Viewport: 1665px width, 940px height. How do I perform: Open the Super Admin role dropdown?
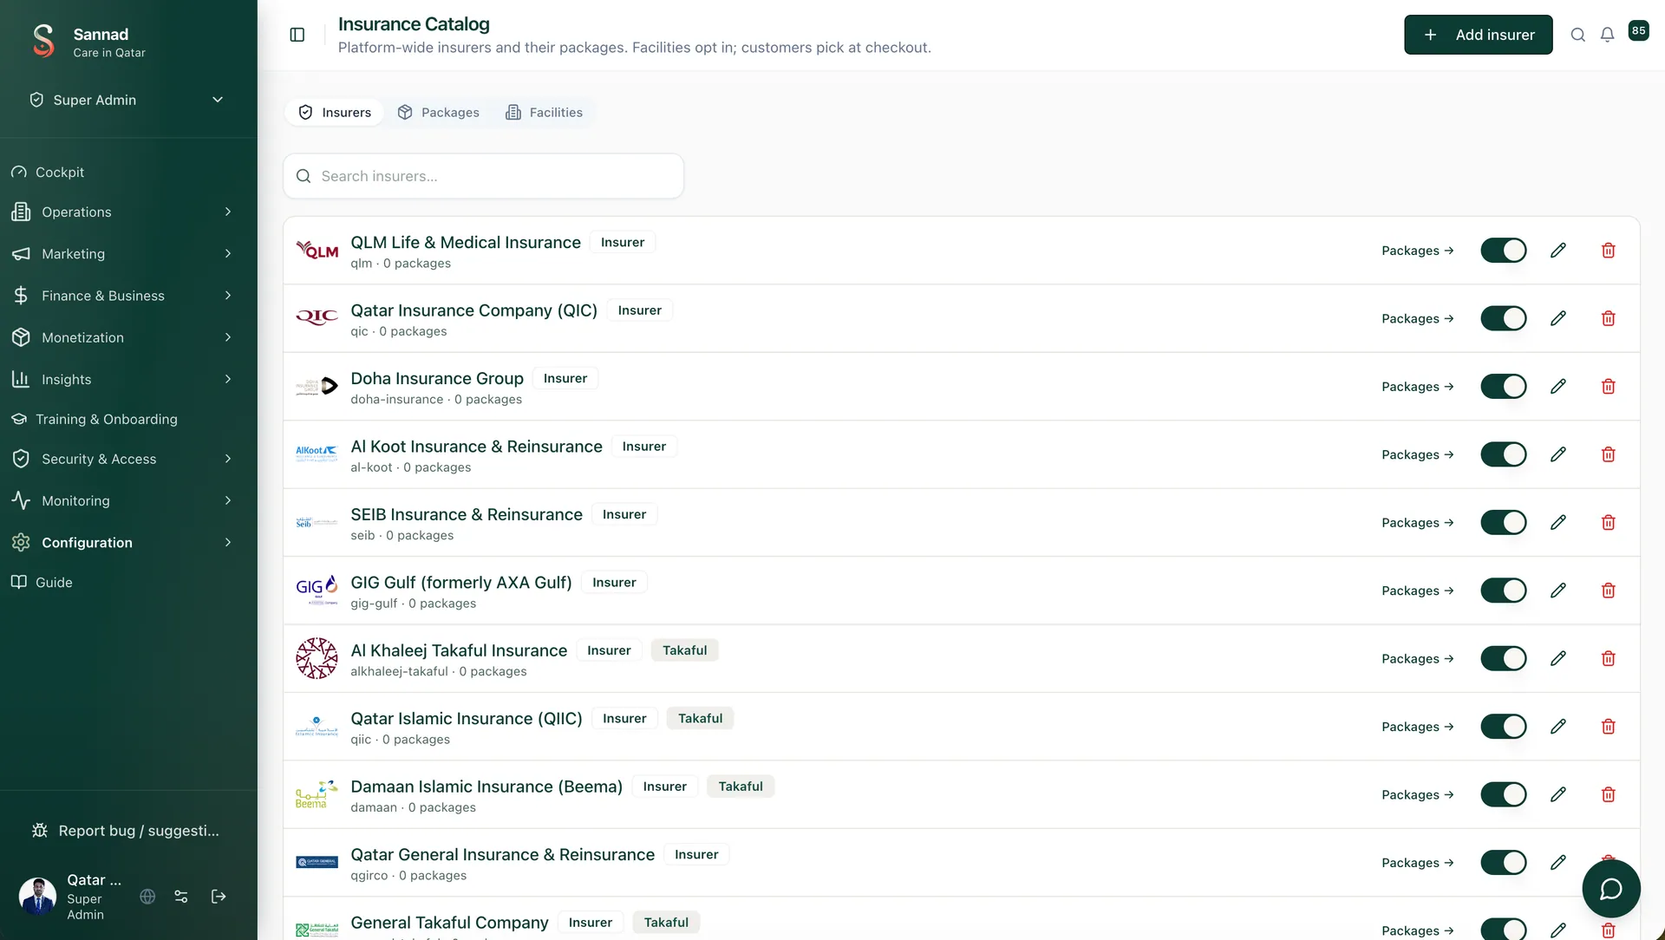pyautogui.click(x=127, y=100)
